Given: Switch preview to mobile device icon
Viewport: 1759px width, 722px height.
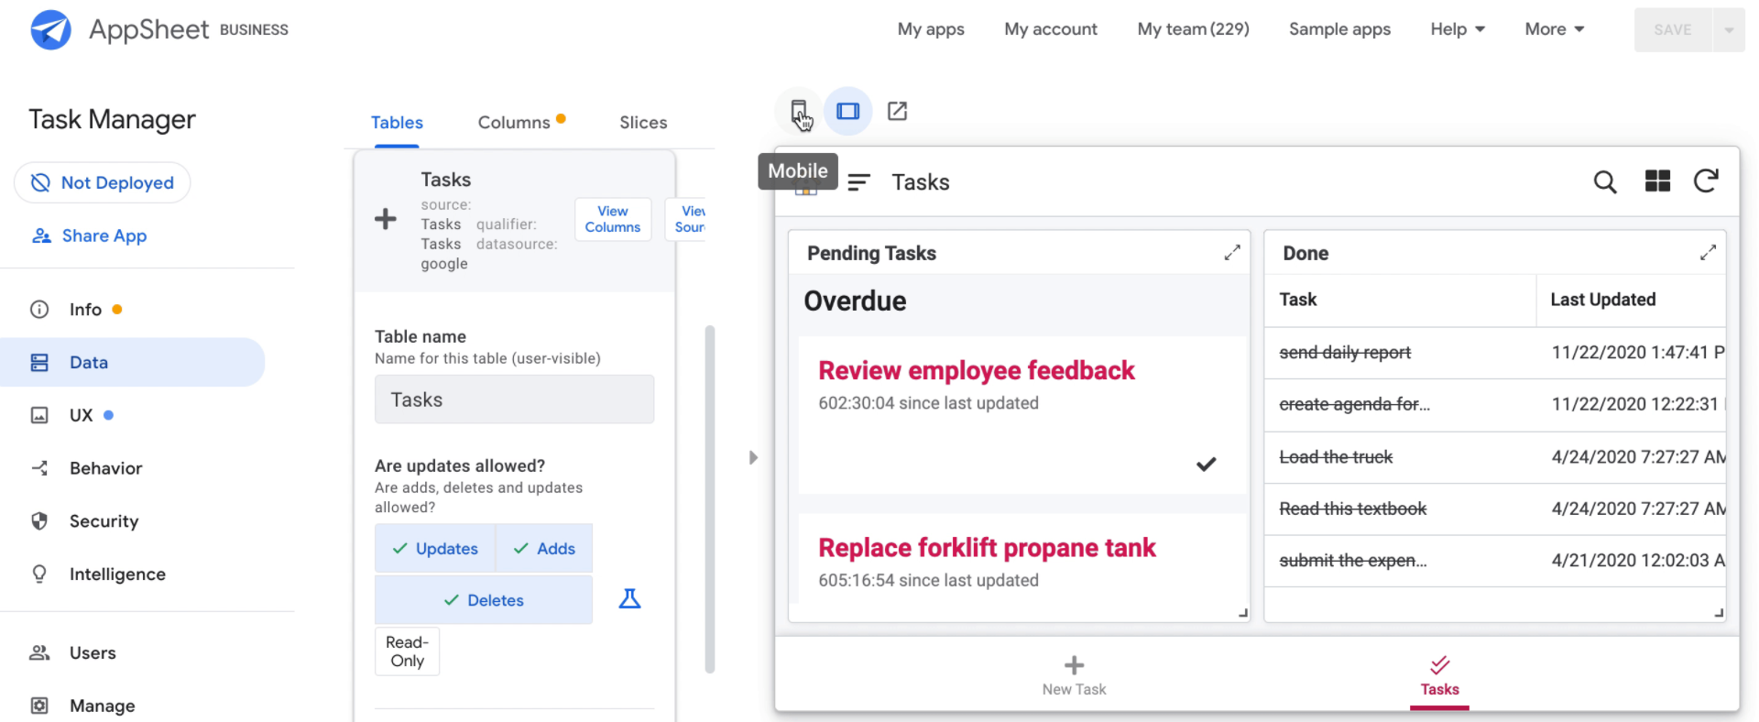Looking at the screenshot, I should click(799, 111).
